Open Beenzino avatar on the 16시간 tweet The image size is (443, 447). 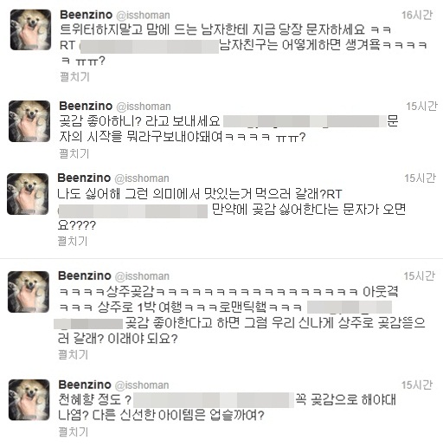[x=30, y=29]
